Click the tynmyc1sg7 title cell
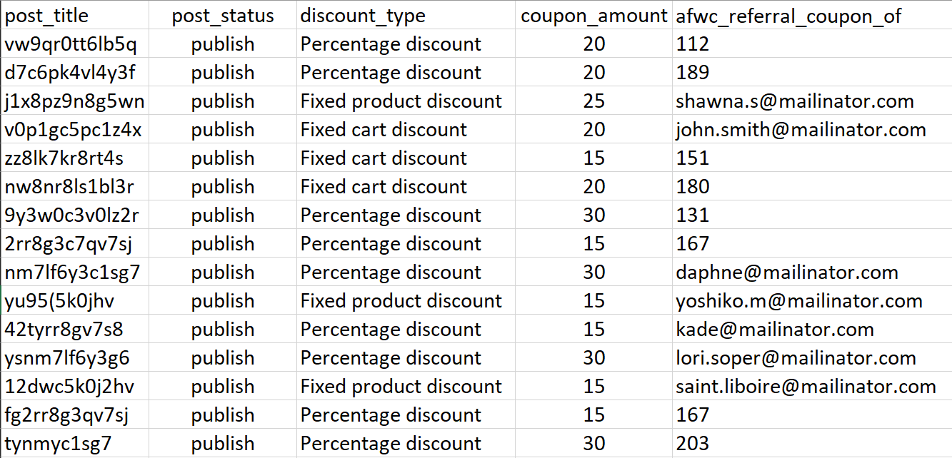Viewport: 952px width, 458px height. (x=74, y=444)
